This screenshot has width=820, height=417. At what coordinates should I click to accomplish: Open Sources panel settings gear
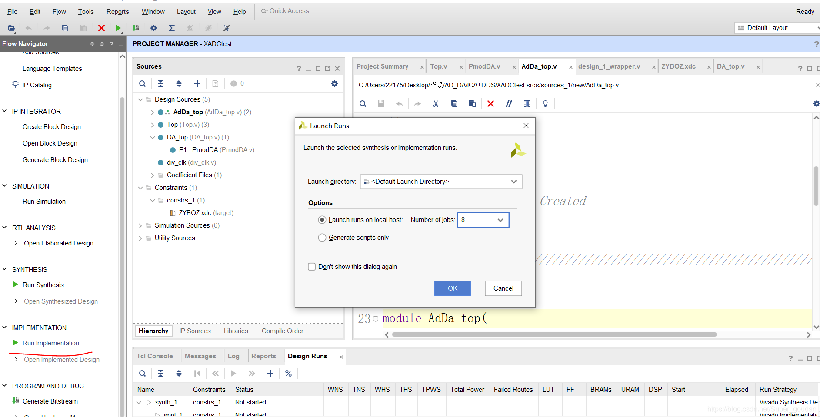click(334, 84)
